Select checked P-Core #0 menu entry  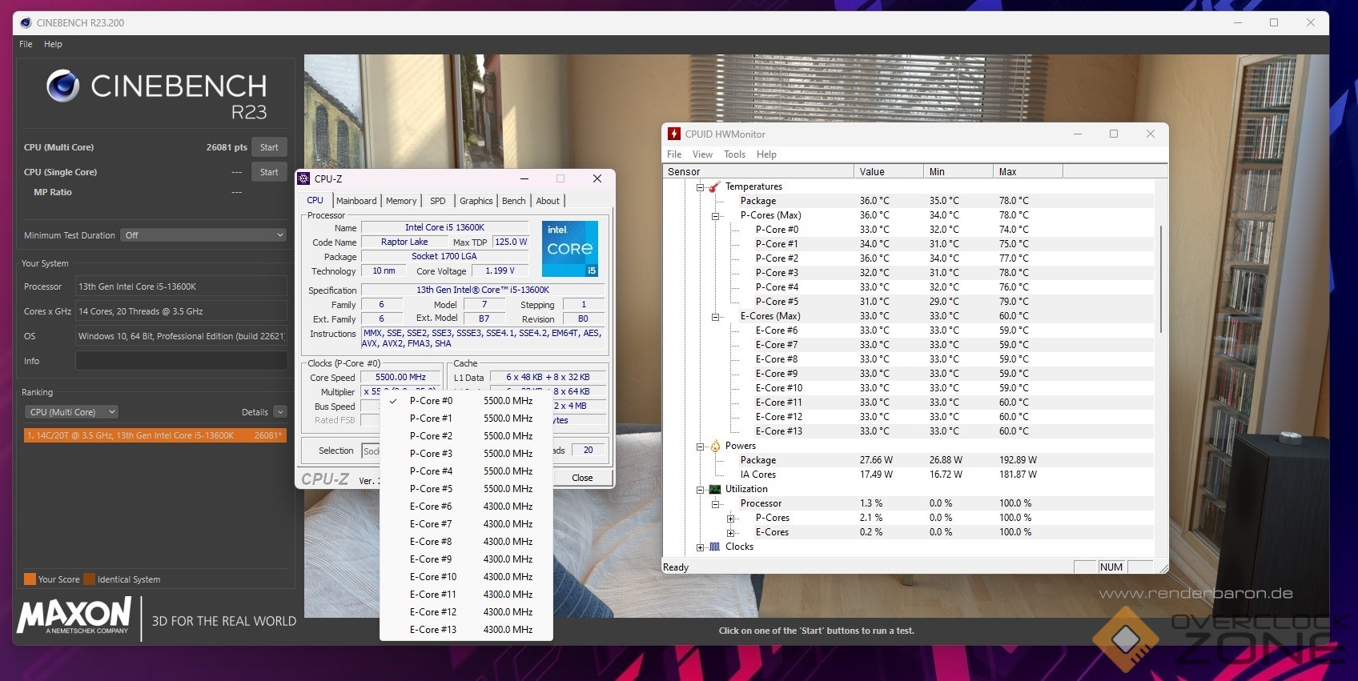click(x=431, y=401)
